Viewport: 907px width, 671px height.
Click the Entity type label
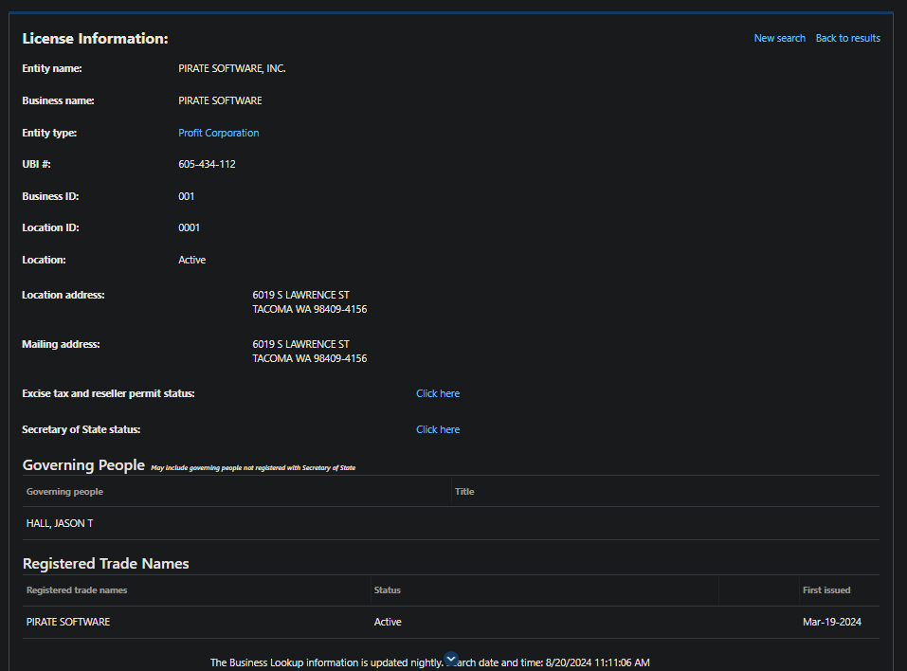pyautogui.click(x=49, y=133)
